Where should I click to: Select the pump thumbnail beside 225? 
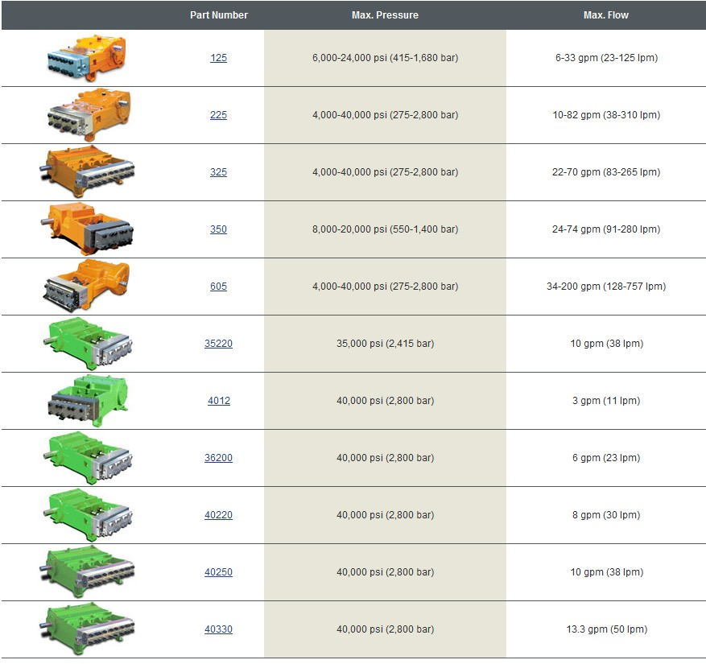click(x=86, y=115)
